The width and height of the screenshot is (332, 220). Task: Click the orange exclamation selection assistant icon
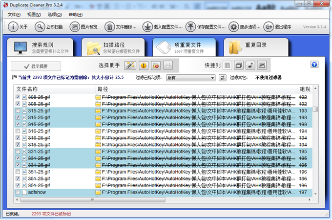144,66
